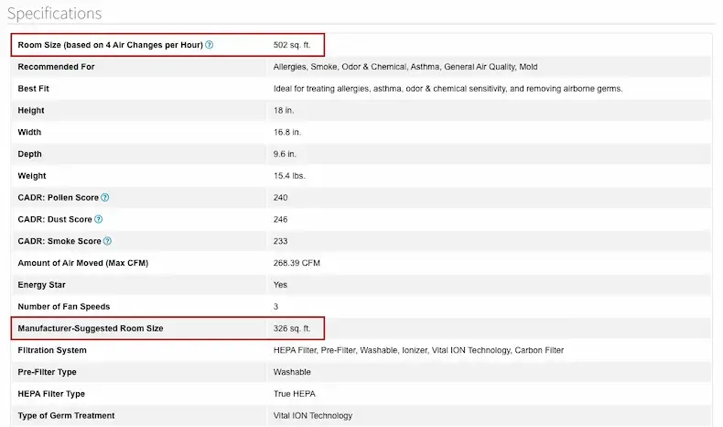Select the 326 sq. ft. value
The height and width of the screenshot is (427, 723).
pyautogui.click(x=292, y=328)
